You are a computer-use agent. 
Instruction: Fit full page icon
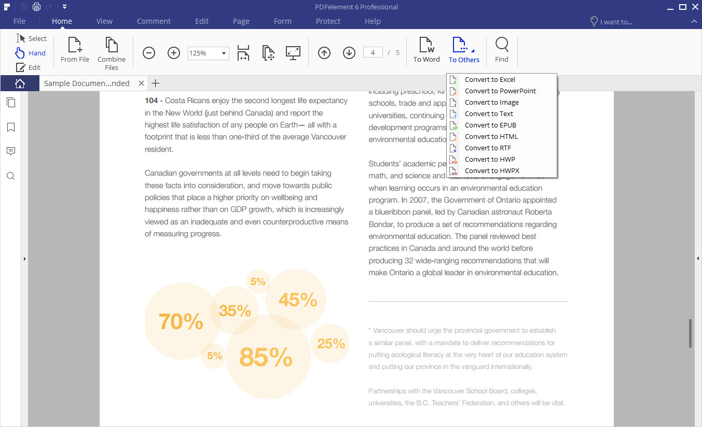tap(268, 53)
